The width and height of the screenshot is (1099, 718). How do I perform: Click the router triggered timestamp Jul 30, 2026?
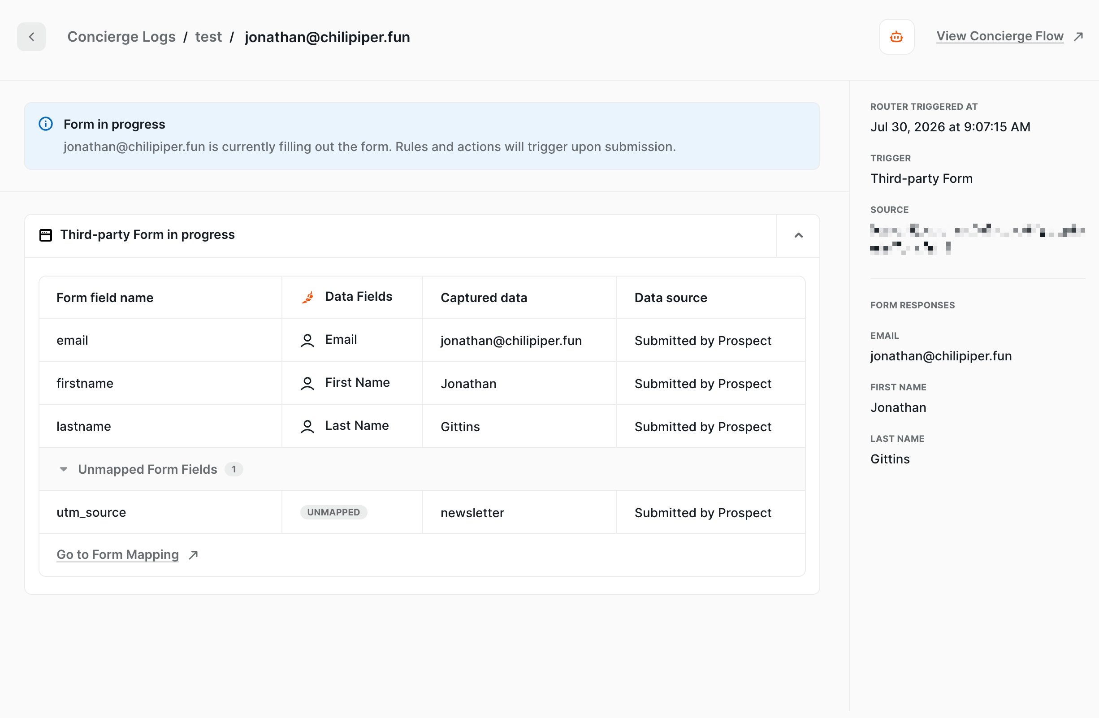[950, 127]
